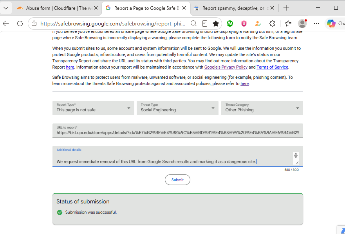Open the Copilot chat icon
This screenshot has height=234, width=345.
tap(331, 24)
